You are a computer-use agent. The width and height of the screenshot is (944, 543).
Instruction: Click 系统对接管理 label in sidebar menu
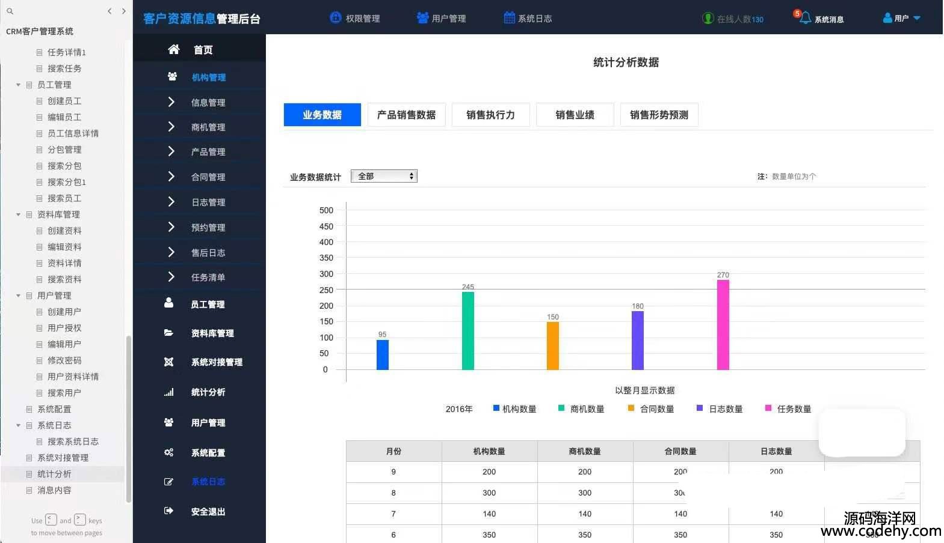(217, 362)
